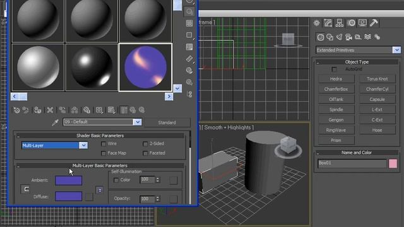The image size is (404, 227).
Task: Toggle the AutoGrid checkbox
Action: pos(334,69)
